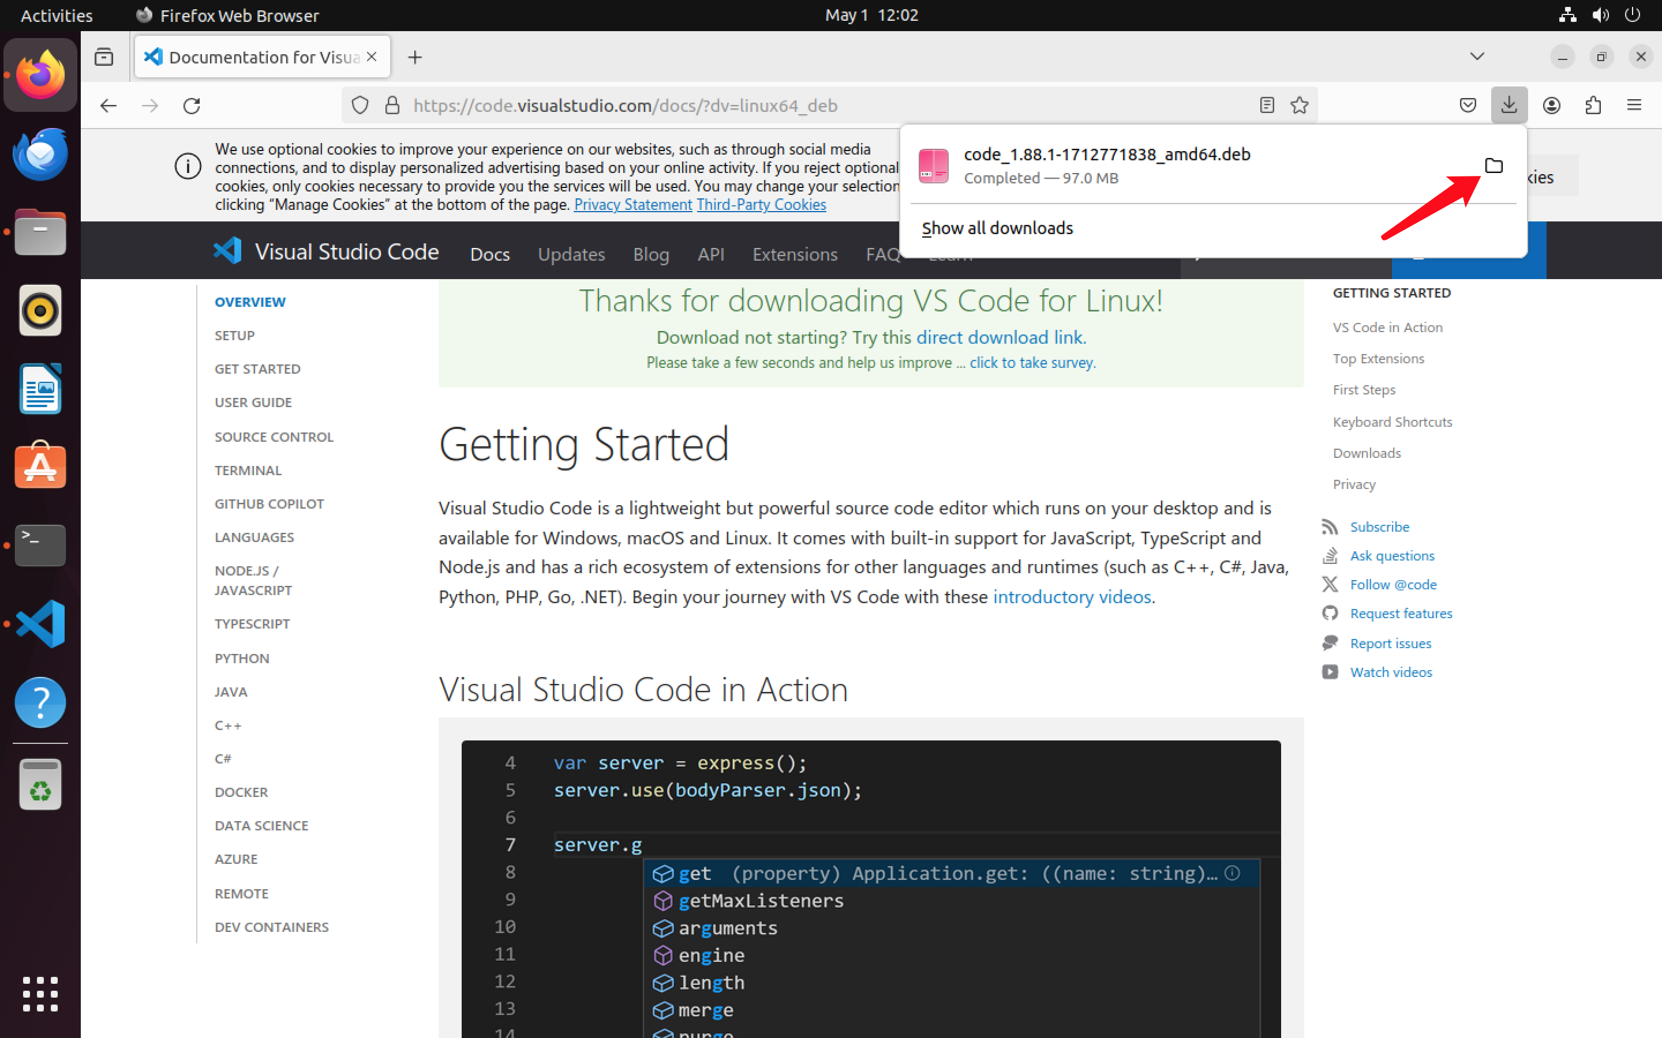Open a new tab with plus button
Screen dimensions: 1662x1038
click(415, 57)
